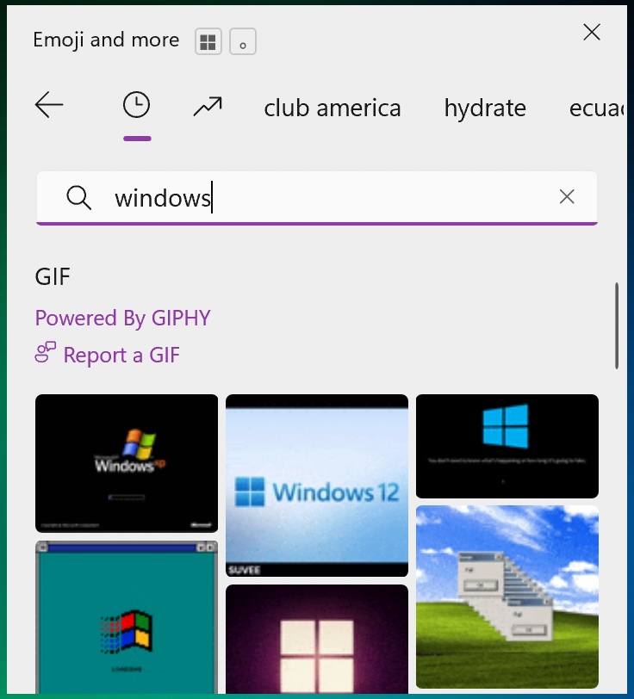Image resolution: width=634 pixels, height=699 pixels.
Task: Open the recently used clock tab
Action: (x=136, y=105)
